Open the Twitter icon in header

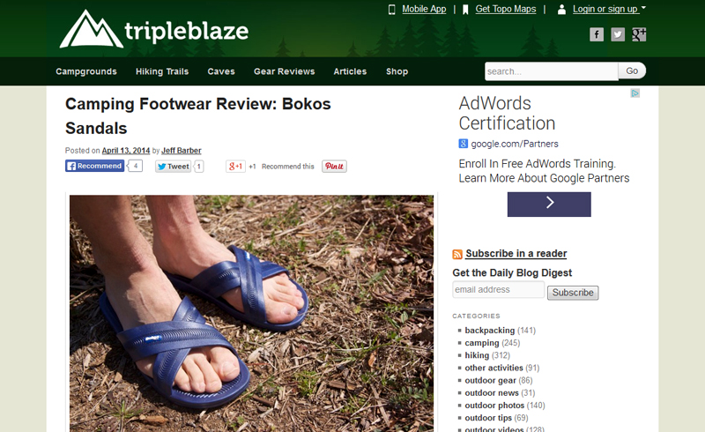(x=618, y=34)
